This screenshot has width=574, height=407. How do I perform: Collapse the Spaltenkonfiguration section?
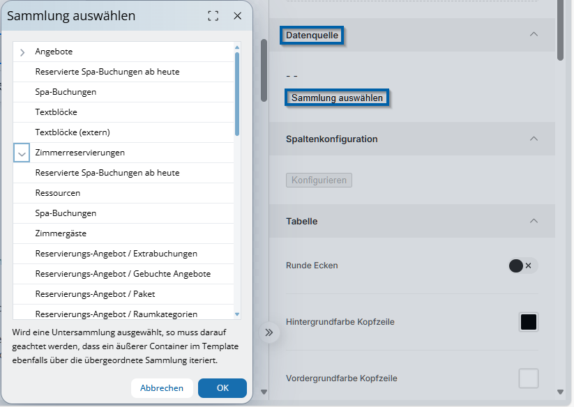click(534, 139)
